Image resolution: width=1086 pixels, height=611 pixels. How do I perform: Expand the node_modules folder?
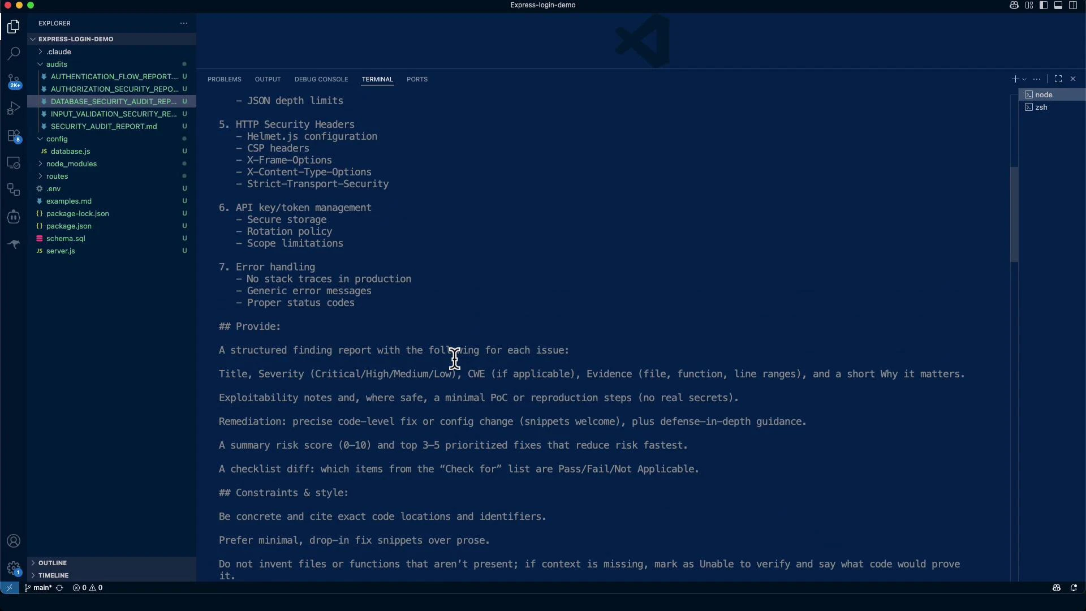111,163
